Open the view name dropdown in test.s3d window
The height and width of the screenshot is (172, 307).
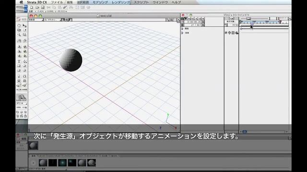tap(36, 20)
